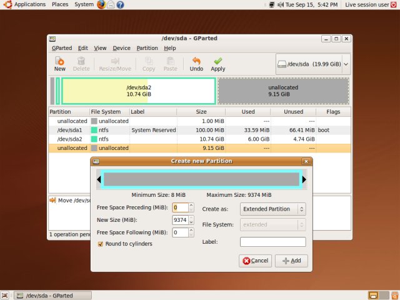Launch Firefox from the top panel

[101, 4]
